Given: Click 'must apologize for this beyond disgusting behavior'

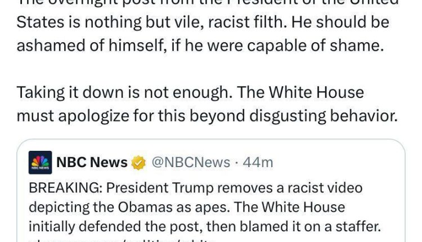Looking at the screenshot, I should click(x=207, y=116).
